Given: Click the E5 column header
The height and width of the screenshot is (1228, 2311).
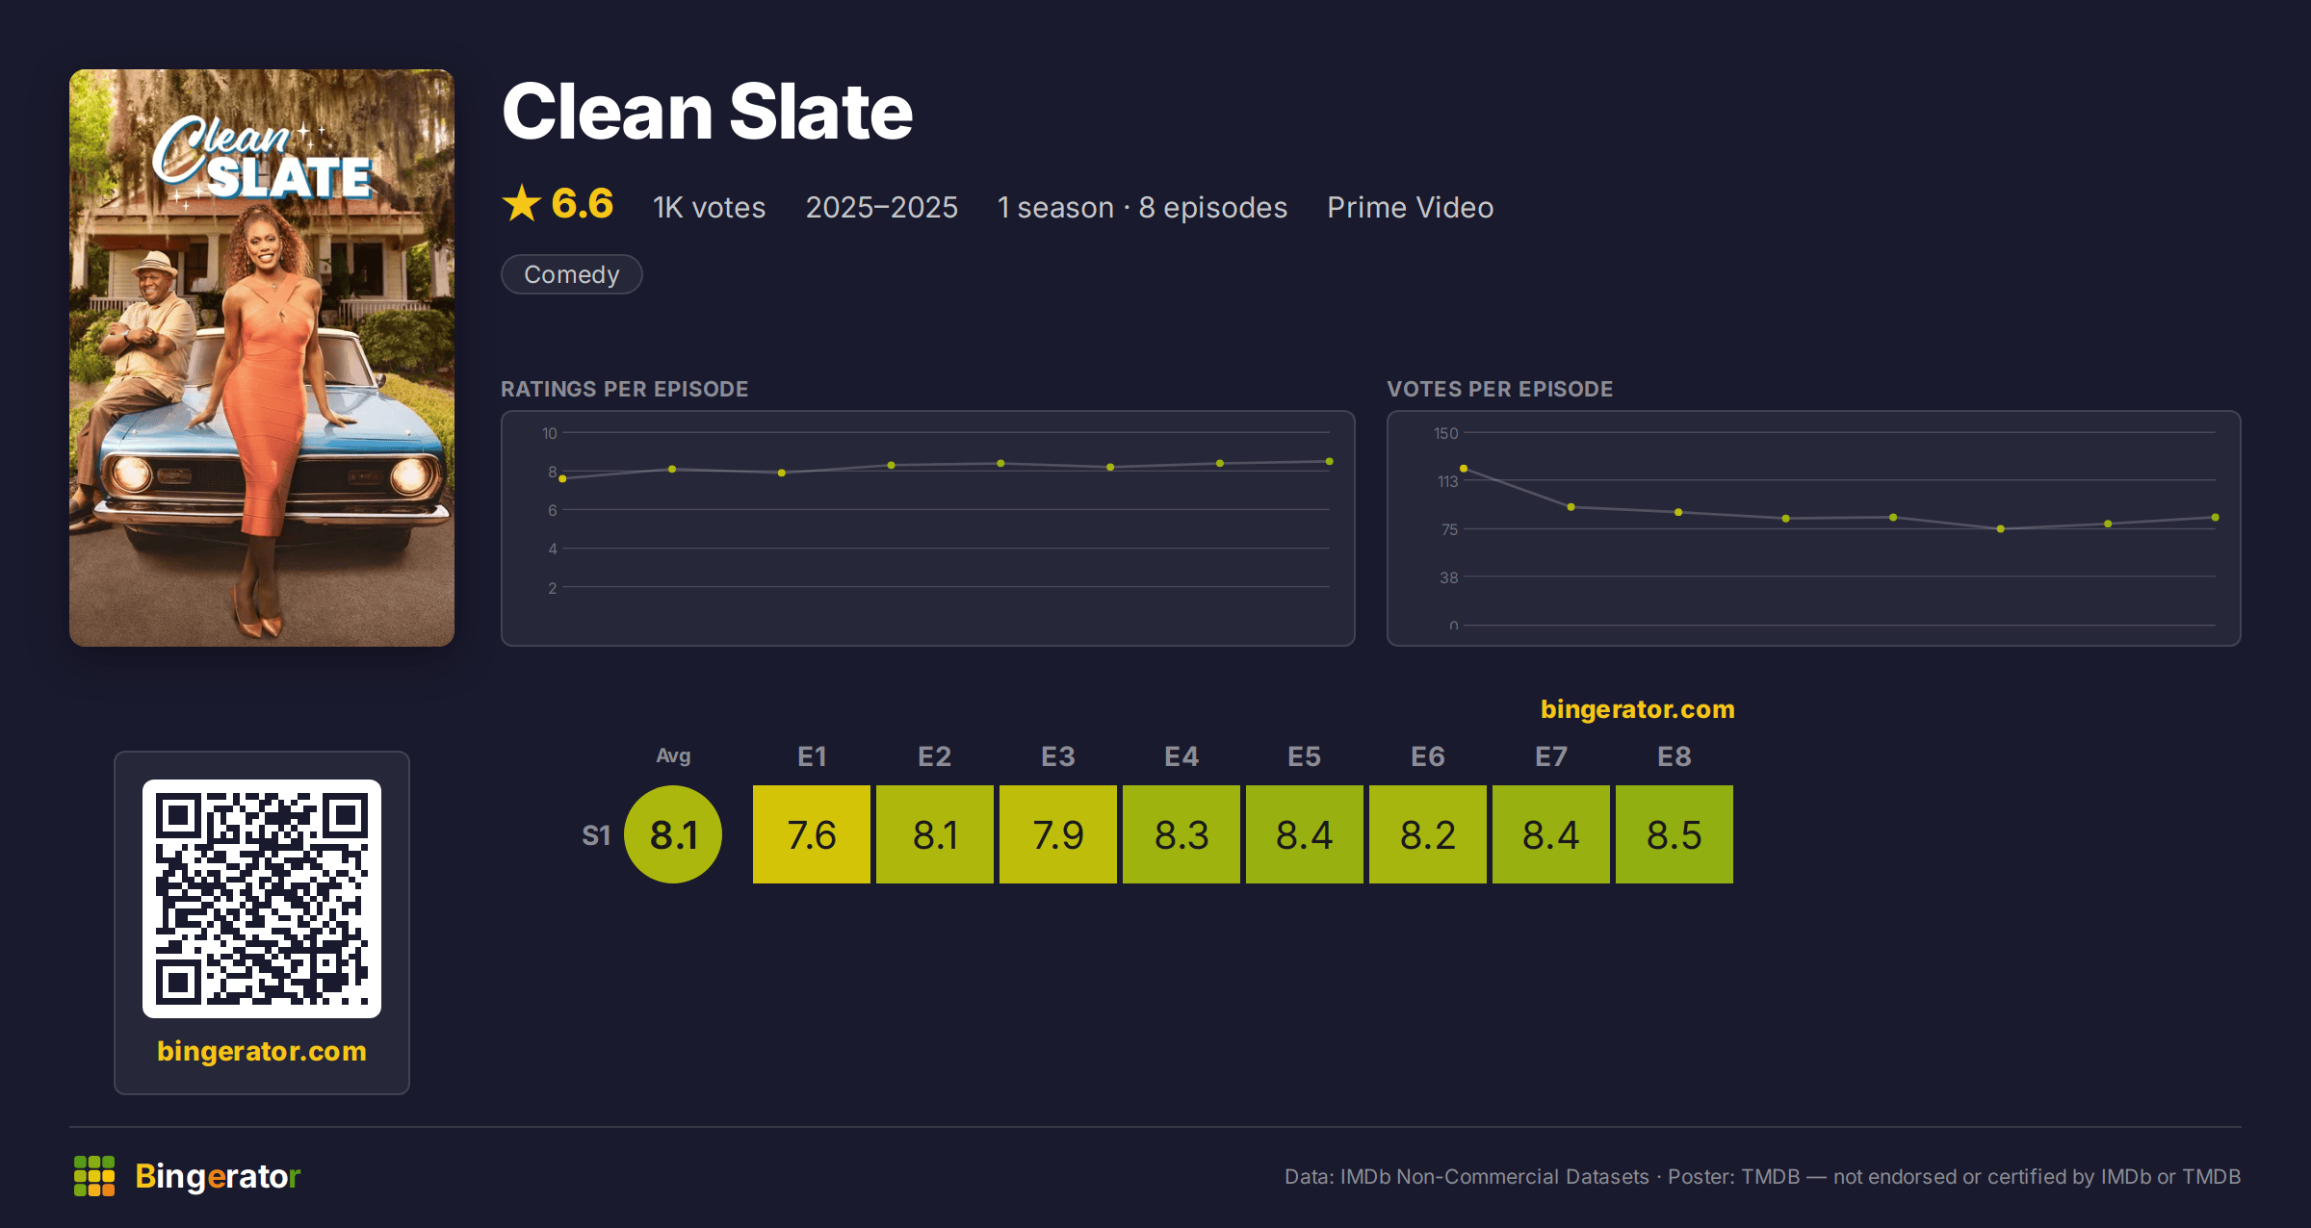Looking at the screenshot, I should pos(1305,756).
